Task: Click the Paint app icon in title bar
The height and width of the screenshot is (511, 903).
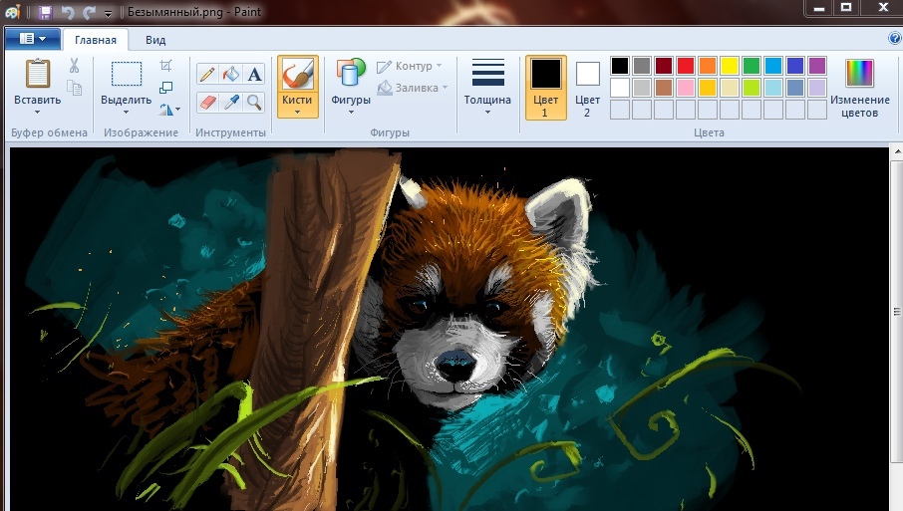Action: click(x=13, y=12)
